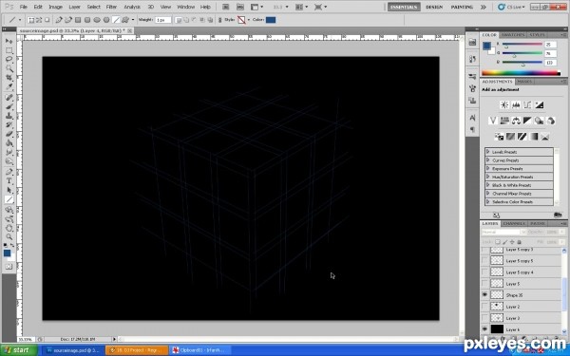Open the shape Style picker dropdown
This screenshot has height=356, width=570.
point(249,20)
